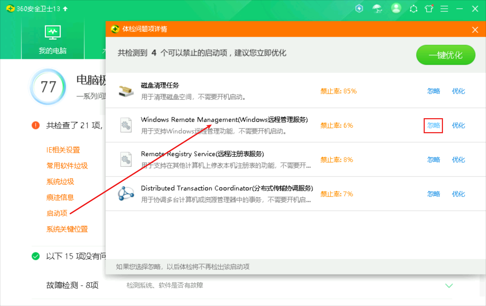
Task: Click the upgrade arrow next to 360安全卫士13
Action: (x=66, y=9)
